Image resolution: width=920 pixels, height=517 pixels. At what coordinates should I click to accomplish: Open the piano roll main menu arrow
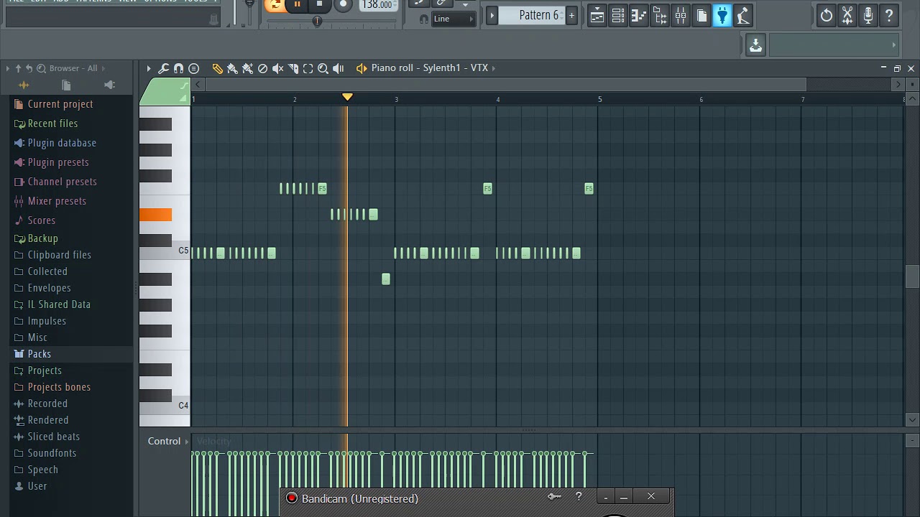(x=149, y=68)
